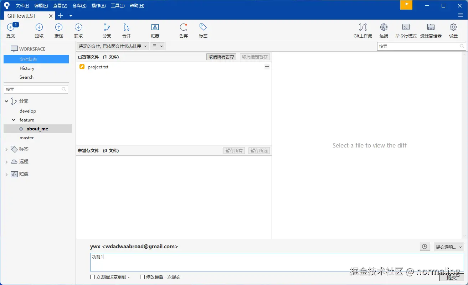Select 文件状态 in the sidebar
The height and width of the screenshot is (285, 468).
(36, 59)
